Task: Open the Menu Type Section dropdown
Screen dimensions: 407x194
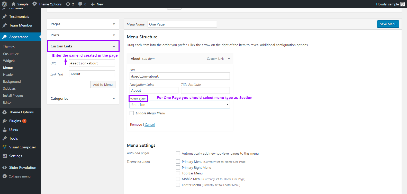Action: (179, 105)
